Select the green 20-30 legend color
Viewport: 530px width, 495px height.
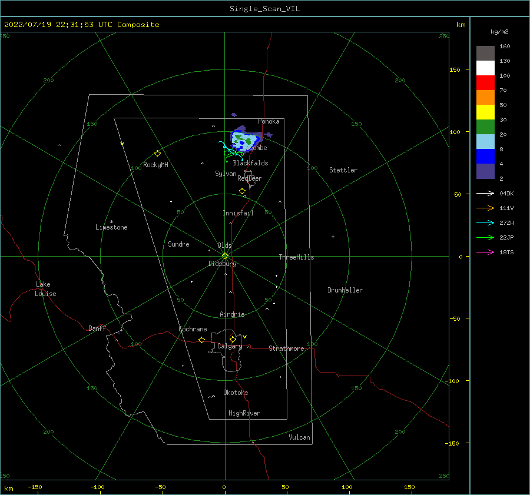tap(485, 127)
